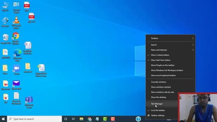Select the PDF file beside Control Panel
The height and width of the screenshot is (122, 217).
[27, 6]
